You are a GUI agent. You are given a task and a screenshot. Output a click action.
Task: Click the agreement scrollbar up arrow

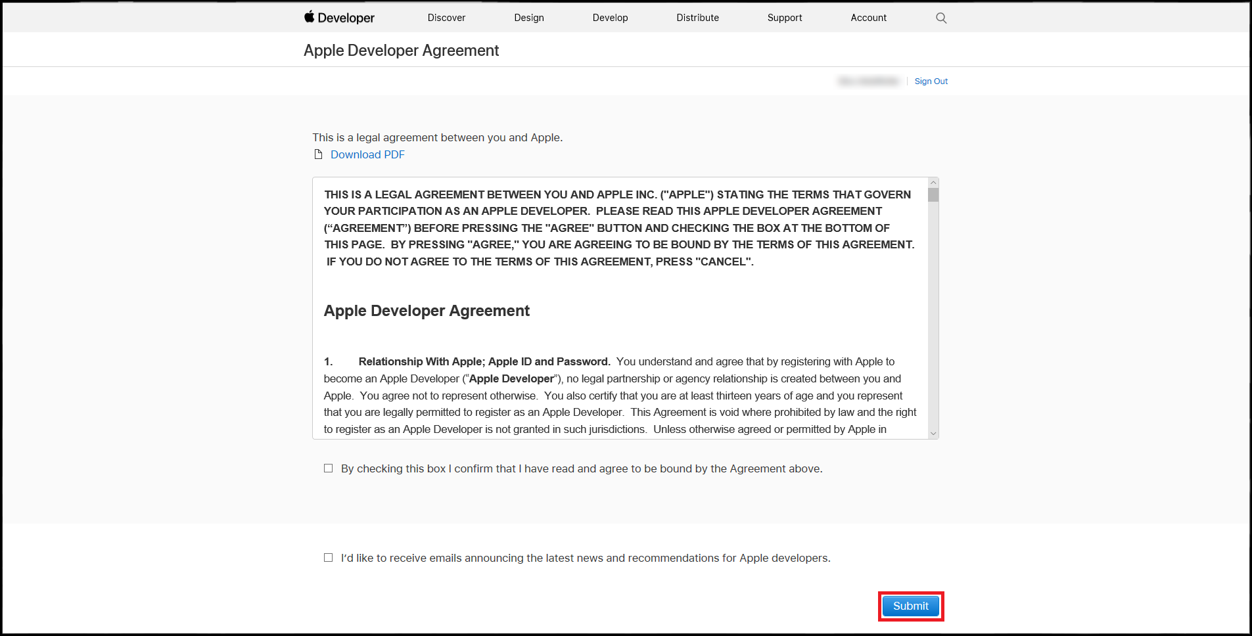933,183
